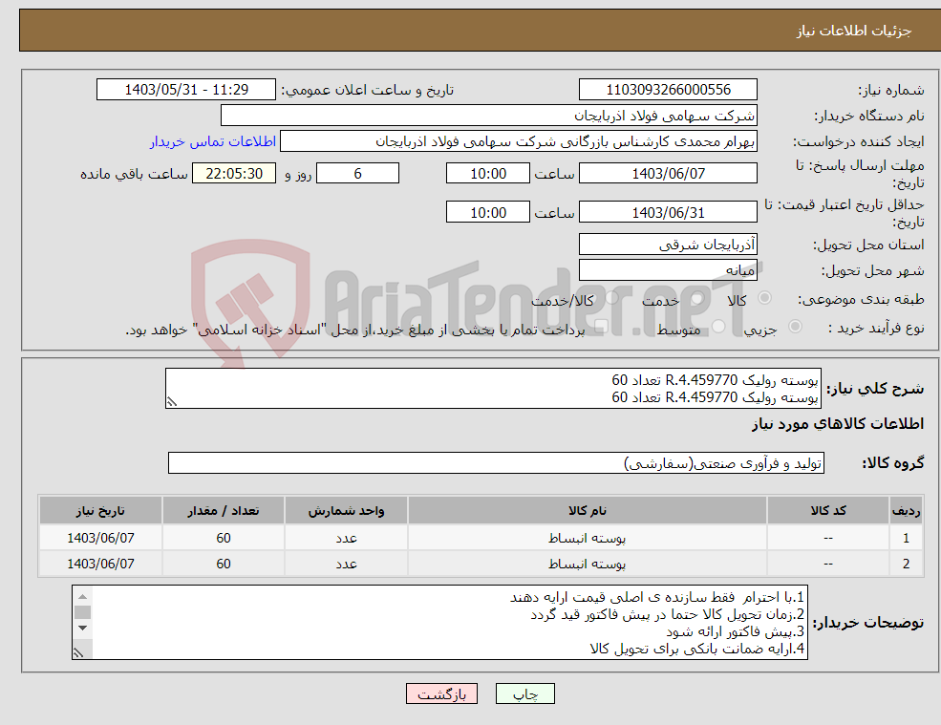Click پوسته انبساط in row 1
The image size is (941, 725).
click(x=588, y=538)
